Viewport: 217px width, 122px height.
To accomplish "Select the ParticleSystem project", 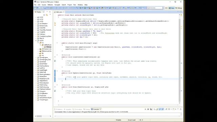I will pyautogui.click(x=44, y=83).
